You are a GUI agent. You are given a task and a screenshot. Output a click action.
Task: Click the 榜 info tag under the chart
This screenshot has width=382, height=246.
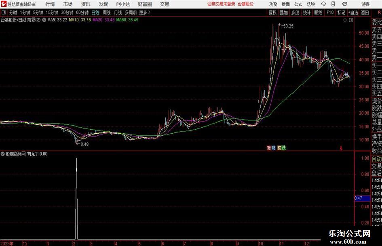[x=279, y=148]
